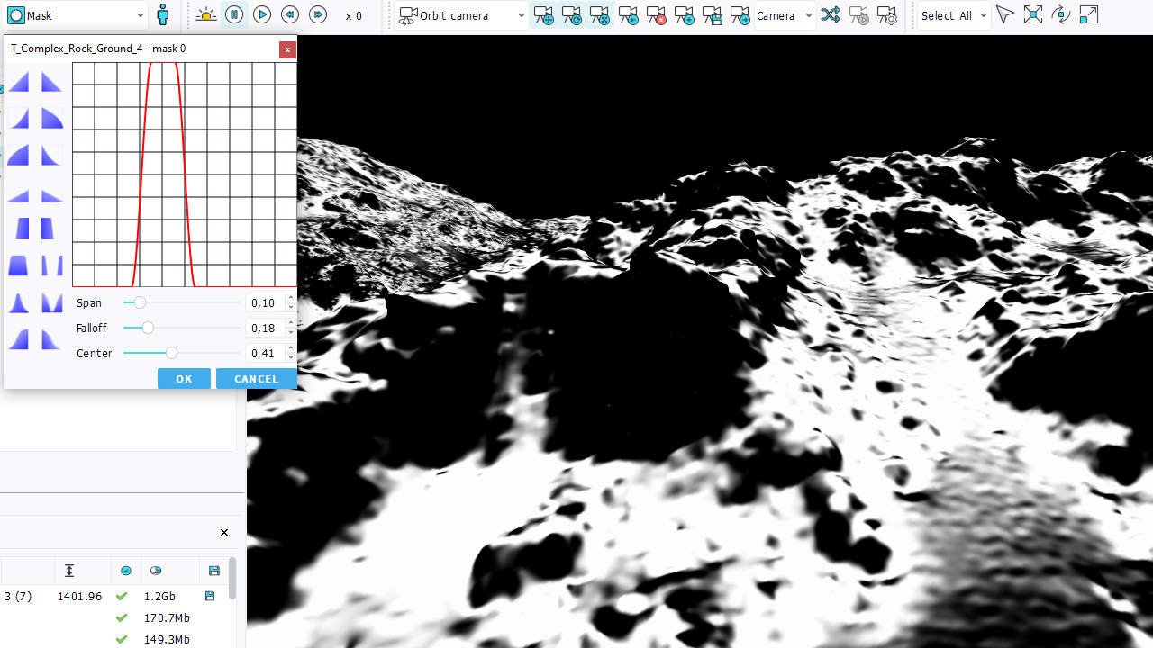Click the Center value input field
This screenshot has width=1153, height=648.
[x=265, y=354]
